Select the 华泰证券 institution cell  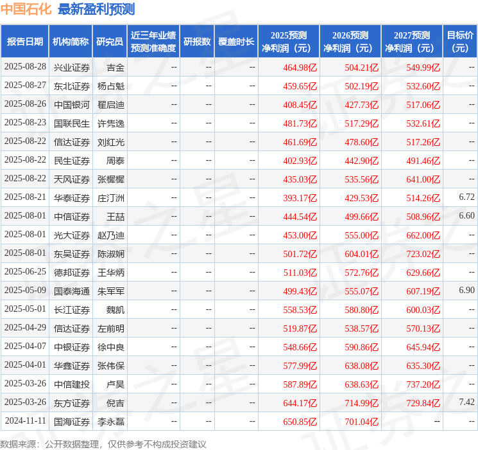pyautogui.click(x=71, y=198)
